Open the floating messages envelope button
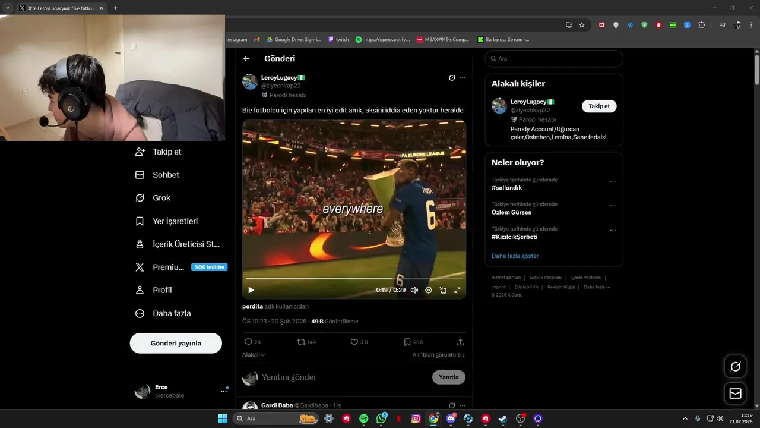 (735, 394)
